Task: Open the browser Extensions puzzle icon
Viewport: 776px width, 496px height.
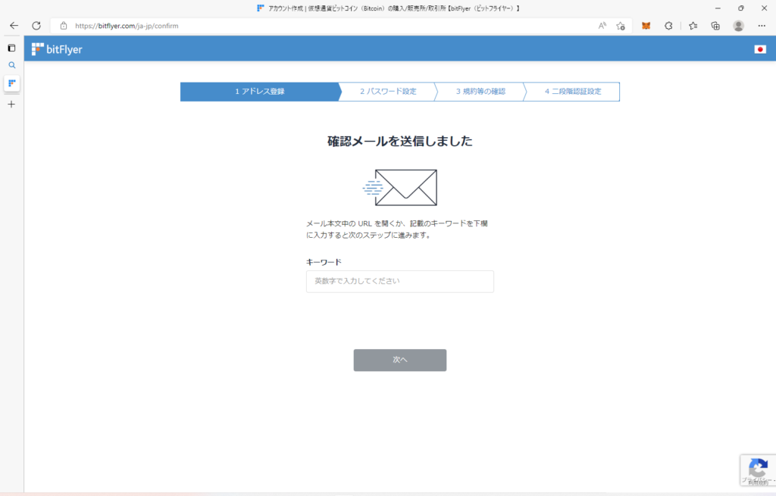Action: click(668, 25)
